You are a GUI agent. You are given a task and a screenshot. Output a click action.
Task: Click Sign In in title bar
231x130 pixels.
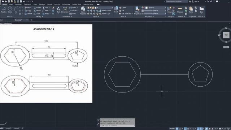click(x=195, y=1)
